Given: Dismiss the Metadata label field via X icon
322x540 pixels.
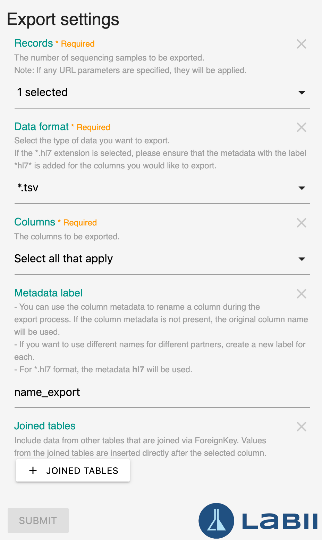Looking at the screenshot, I should tap(302, 294).
